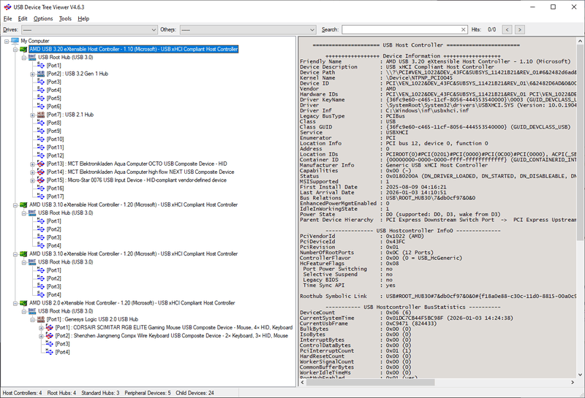Click USB Device Tree Viewer title icon

click(x=7, y=7)
